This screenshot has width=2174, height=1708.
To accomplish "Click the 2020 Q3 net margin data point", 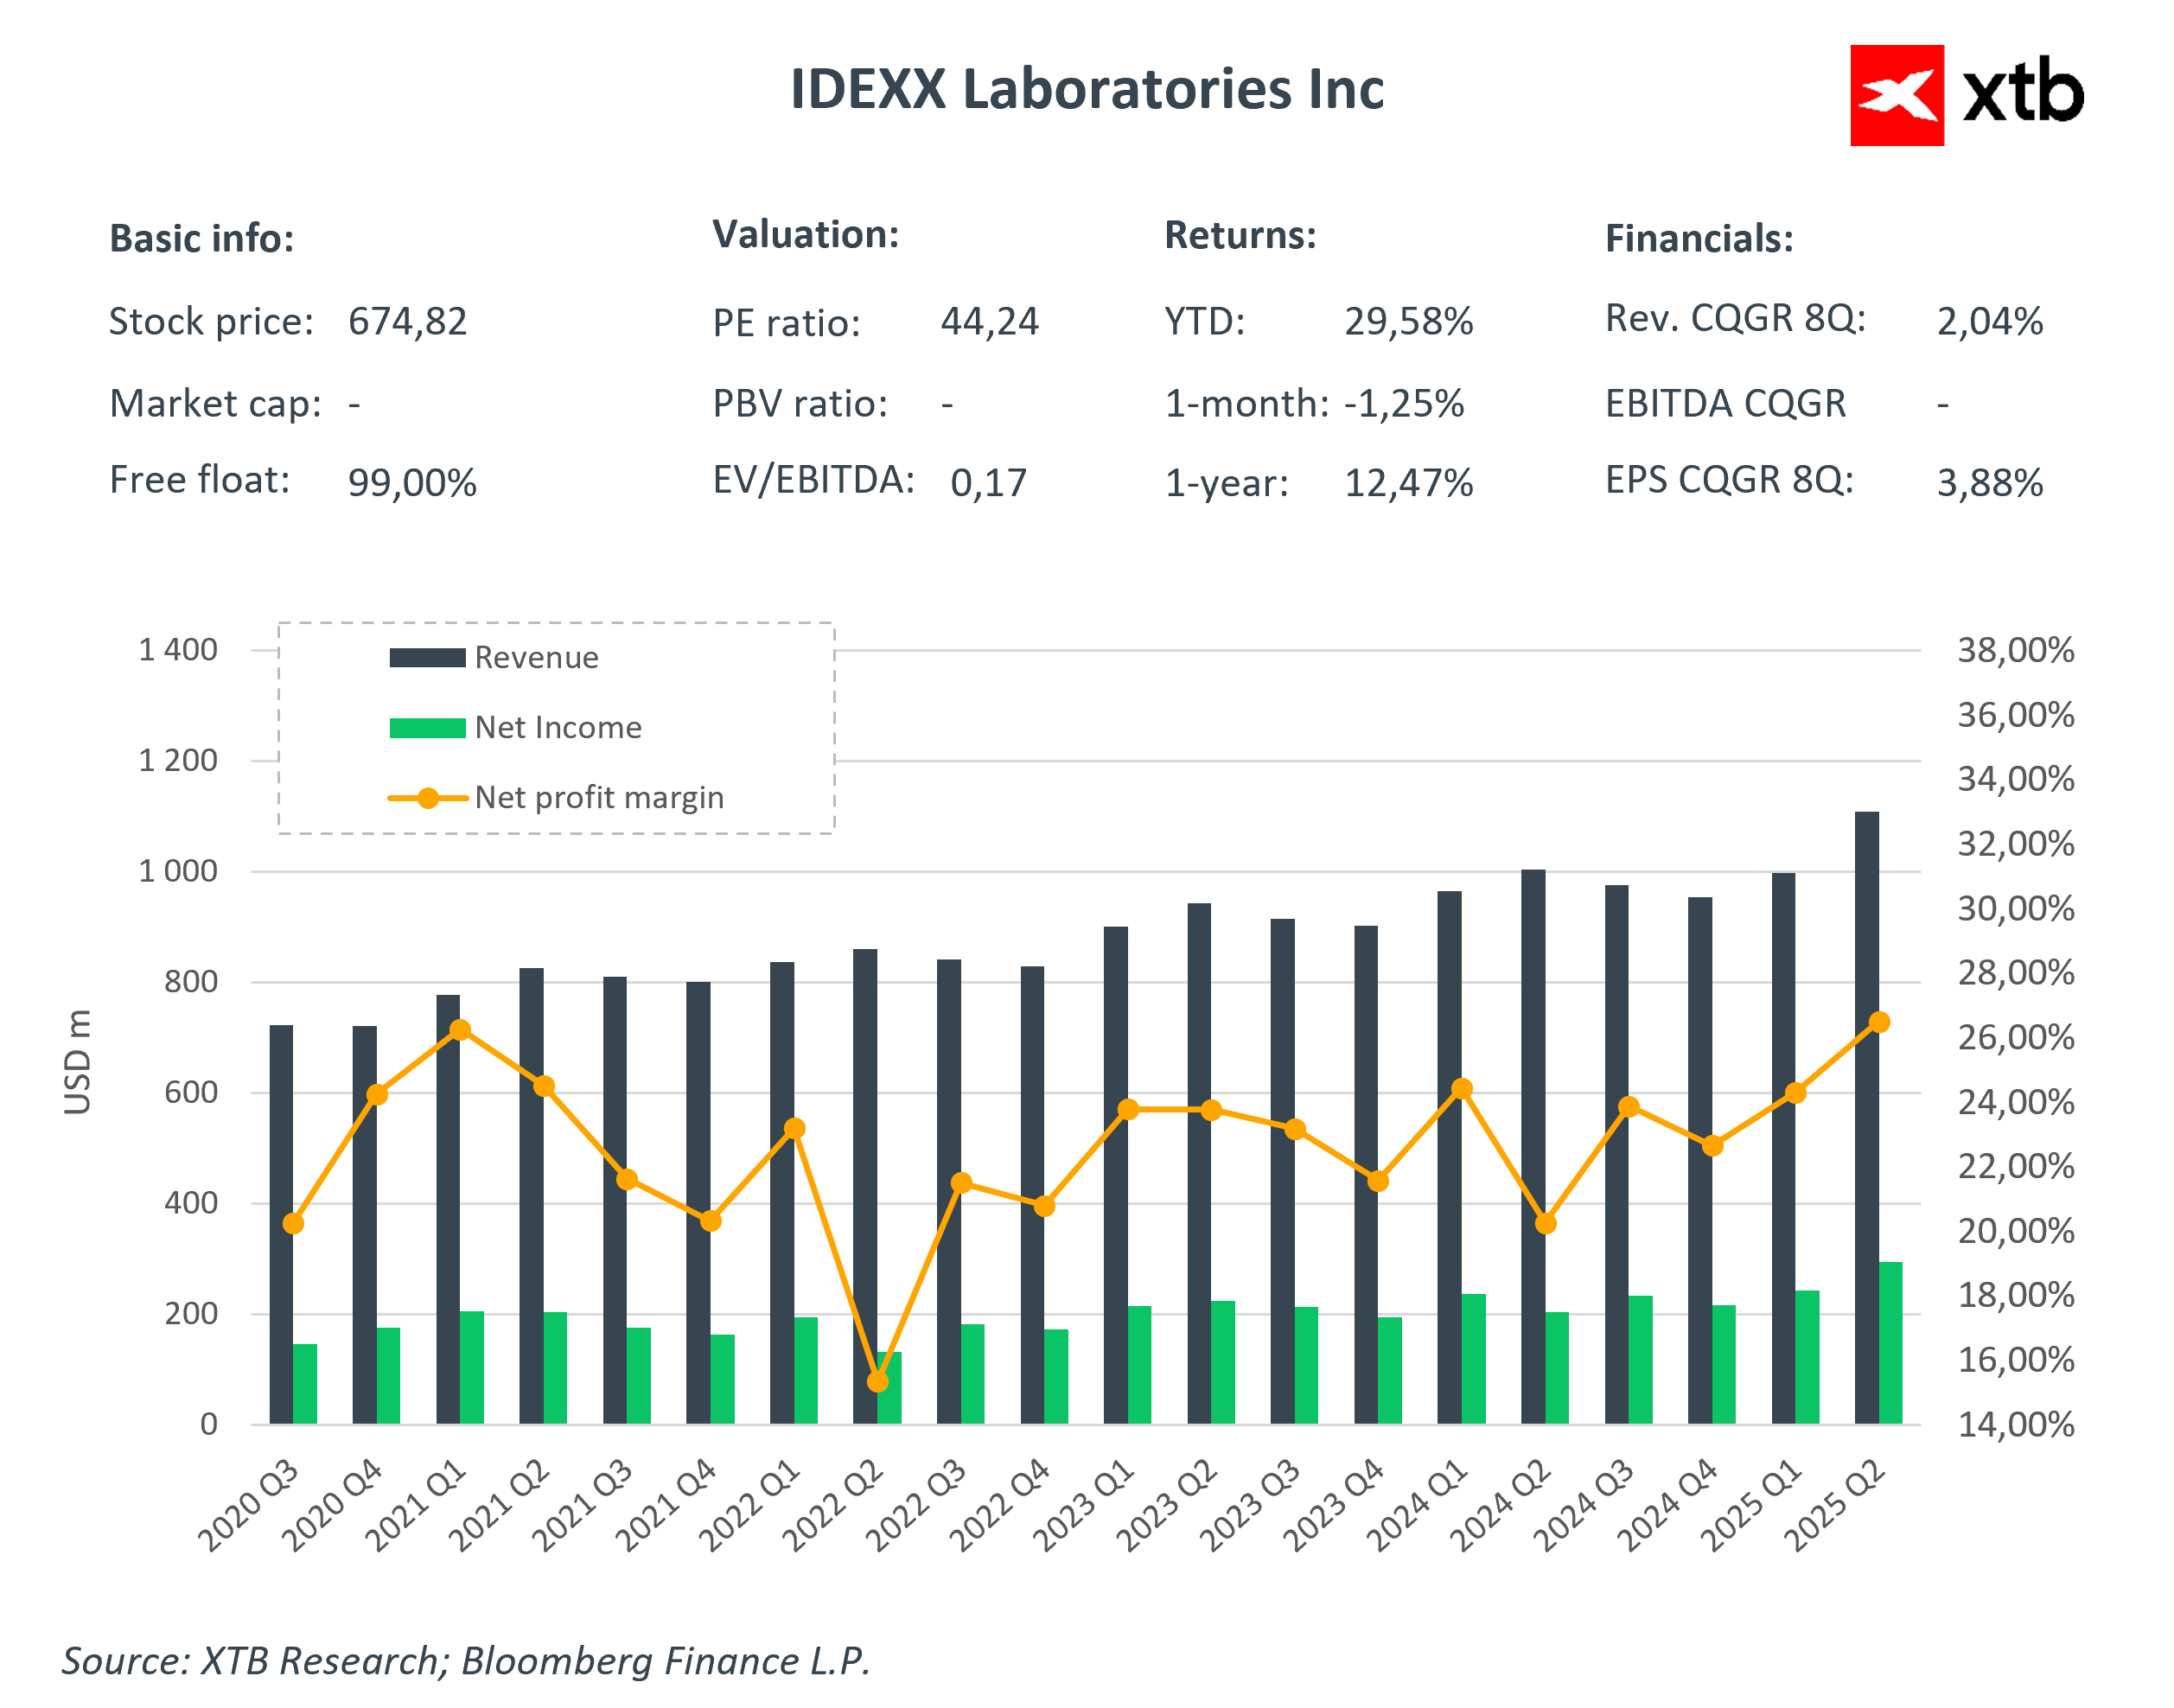I will (293, 1223).
